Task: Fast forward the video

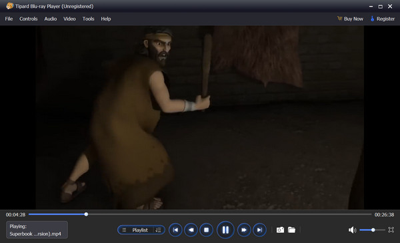Action: (x=244, y=230)
